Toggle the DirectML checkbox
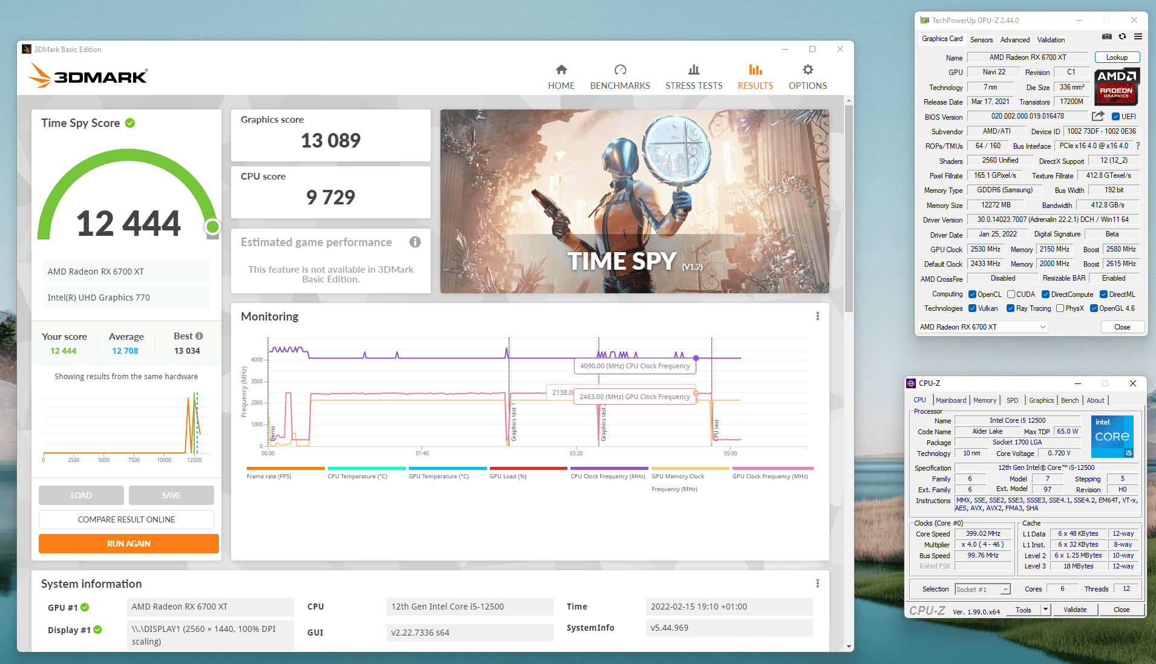The image size is (1156, 664). (x=1103, y=295)
